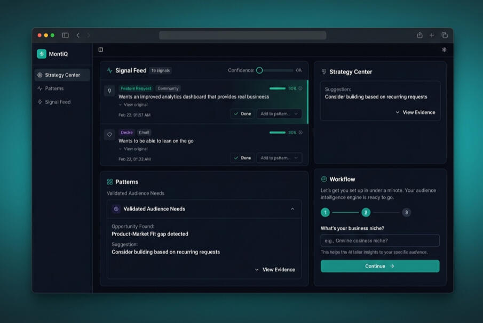Click the browser share icon
Screen dimensions: 483x323
(419, 35)
